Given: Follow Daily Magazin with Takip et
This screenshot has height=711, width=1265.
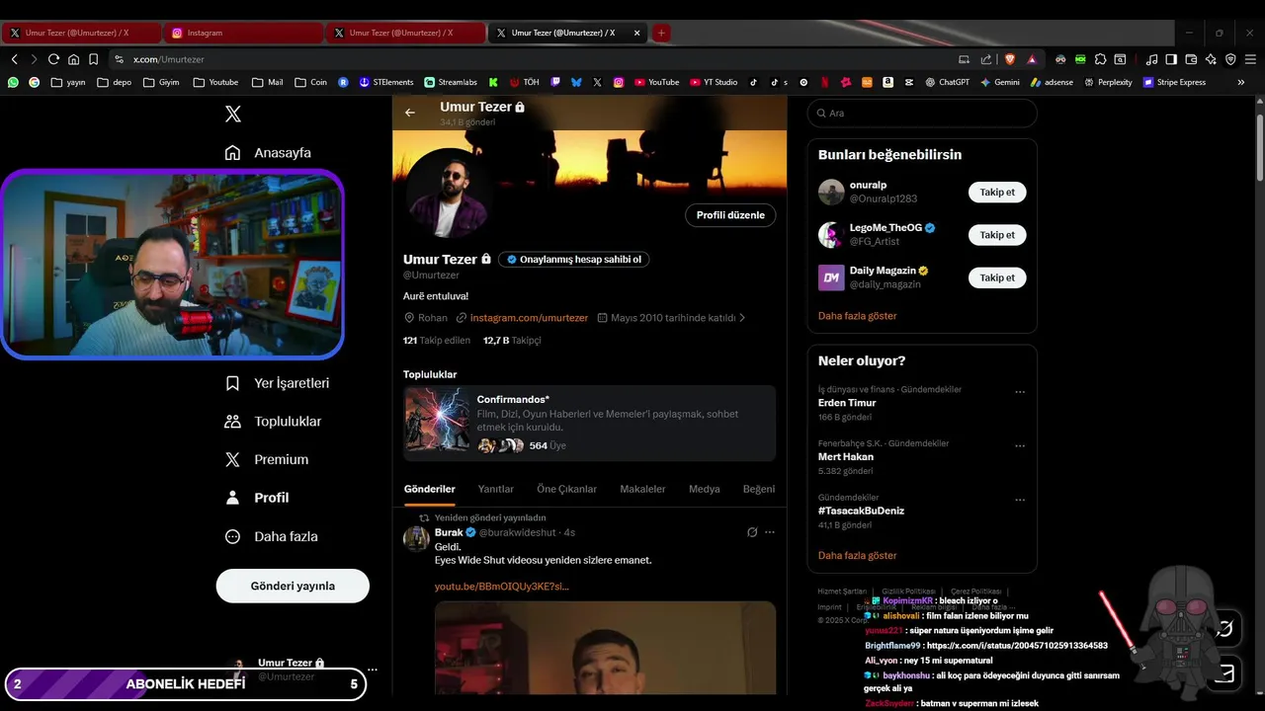Looking at the screenshot, I should pyautogui.click(x=997, y=277).
